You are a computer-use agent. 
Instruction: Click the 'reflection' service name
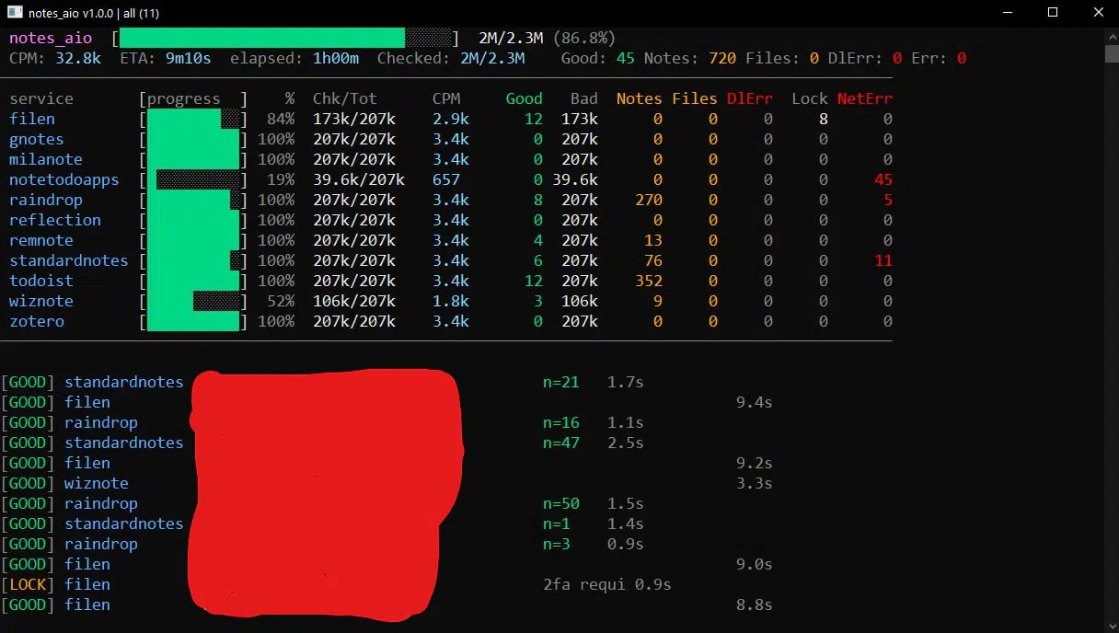tap(55, 220)
